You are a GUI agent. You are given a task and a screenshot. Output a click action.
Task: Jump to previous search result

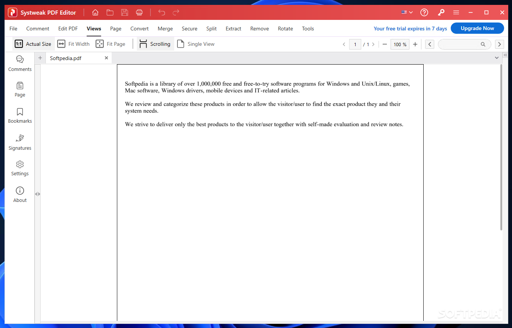pyautogui.click(x=430, y=44)
